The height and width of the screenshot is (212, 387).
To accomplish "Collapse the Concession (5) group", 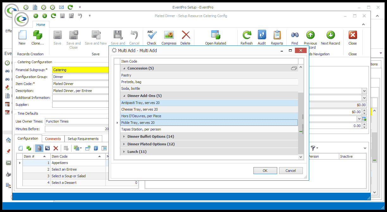I will (124, 68).
